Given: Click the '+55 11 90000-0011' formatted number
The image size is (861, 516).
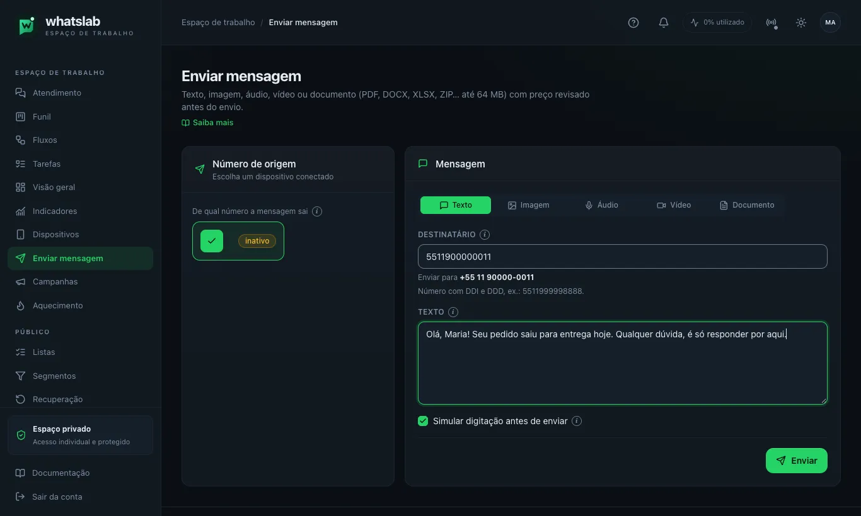Looking at the screenshot, I should coord(497,278).
